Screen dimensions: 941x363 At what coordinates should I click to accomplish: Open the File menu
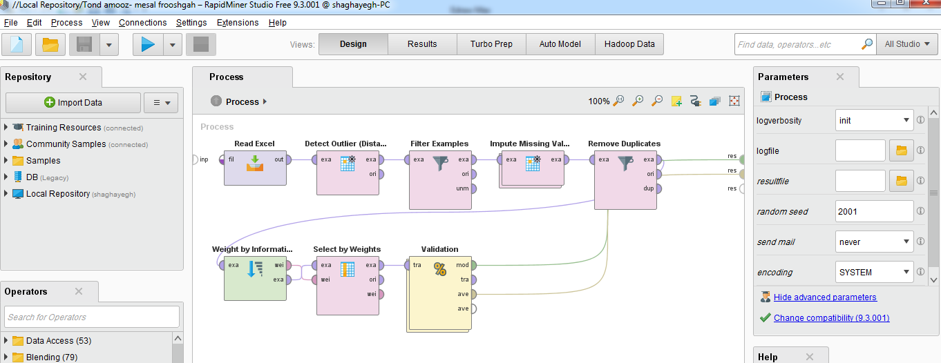[11, 23]
